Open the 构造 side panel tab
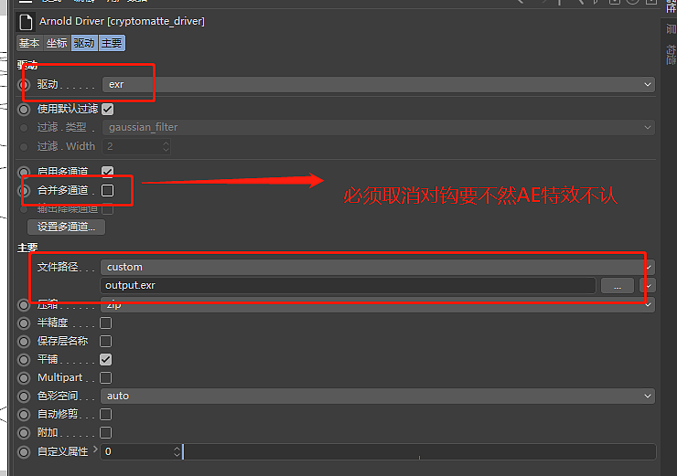The image size is (677, 476). tap(671, 55)
